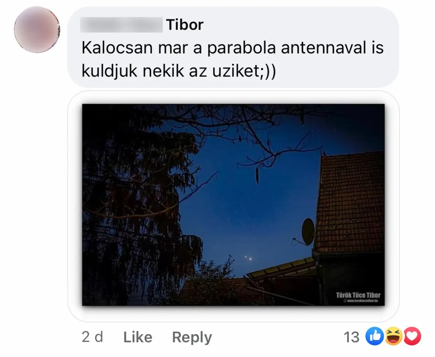Open the 13 reactions count list
This screenshot has width=435, height=357.
(351, 337)
